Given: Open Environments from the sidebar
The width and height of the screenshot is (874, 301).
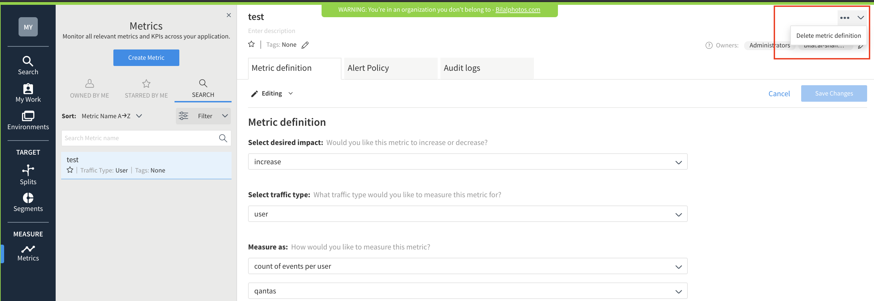Looking at the screenshot, I should pos(28,120).
